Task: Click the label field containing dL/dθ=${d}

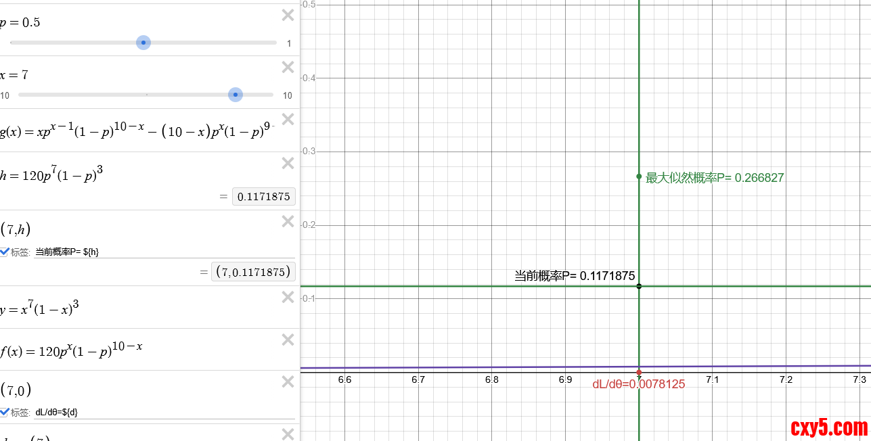Action: pos(162,411)
